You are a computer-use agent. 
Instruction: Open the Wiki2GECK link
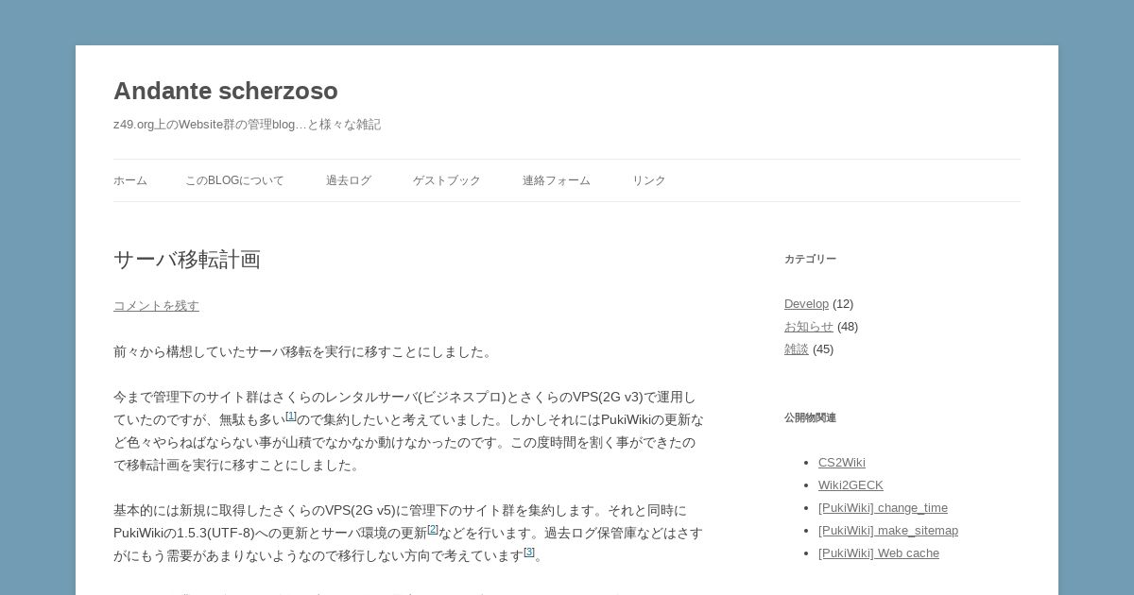point(850,484)
